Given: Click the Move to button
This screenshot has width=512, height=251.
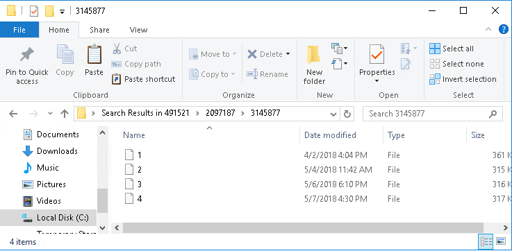Looking at the screenshot, I should (213, 54).
